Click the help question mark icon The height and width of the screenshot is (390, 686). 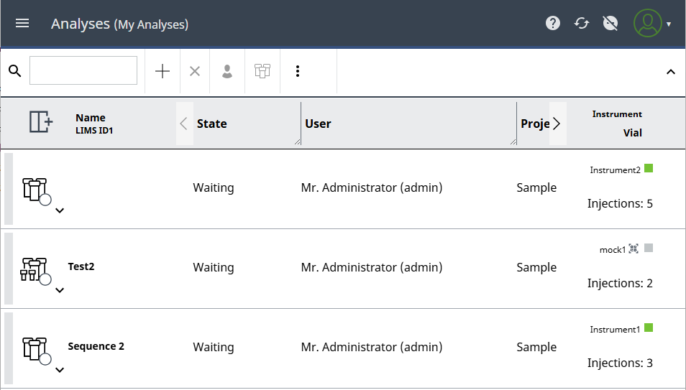[x=552, y=23]
